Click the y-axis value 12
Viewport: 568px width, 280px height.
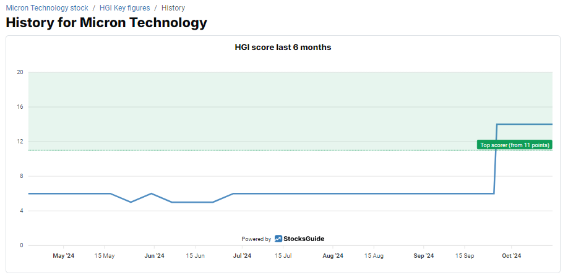(20, 142)
